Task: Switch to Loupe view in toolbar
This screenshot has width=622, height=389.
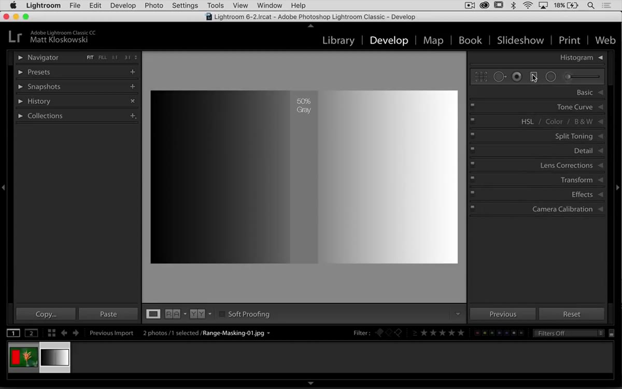Action: 153,314
